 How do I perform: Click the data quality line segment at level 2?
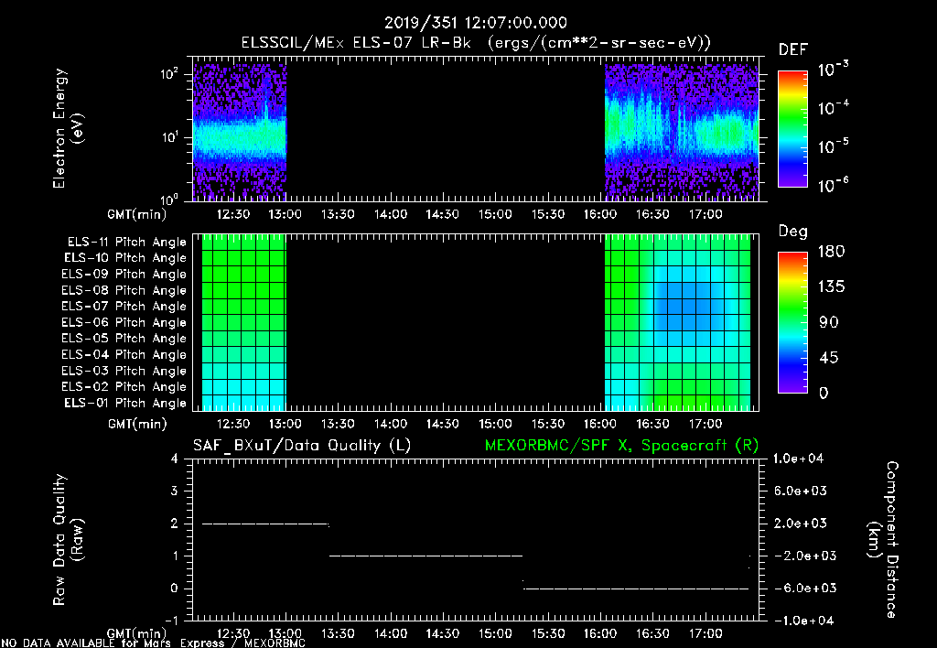[x=266, y=524]
